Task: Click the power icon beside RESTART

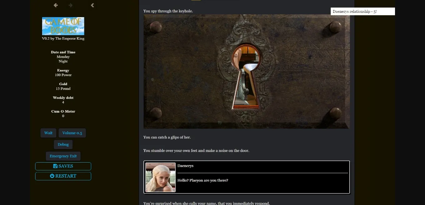Action: 52,176
